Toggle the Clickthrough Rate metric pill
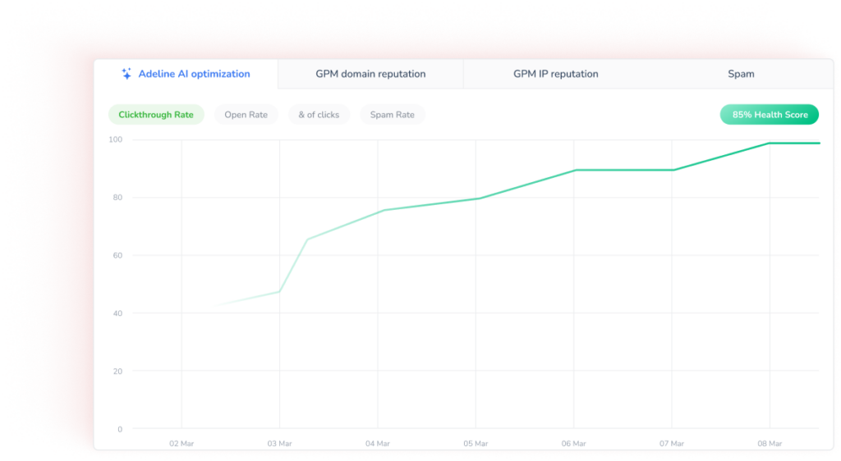 156,115
